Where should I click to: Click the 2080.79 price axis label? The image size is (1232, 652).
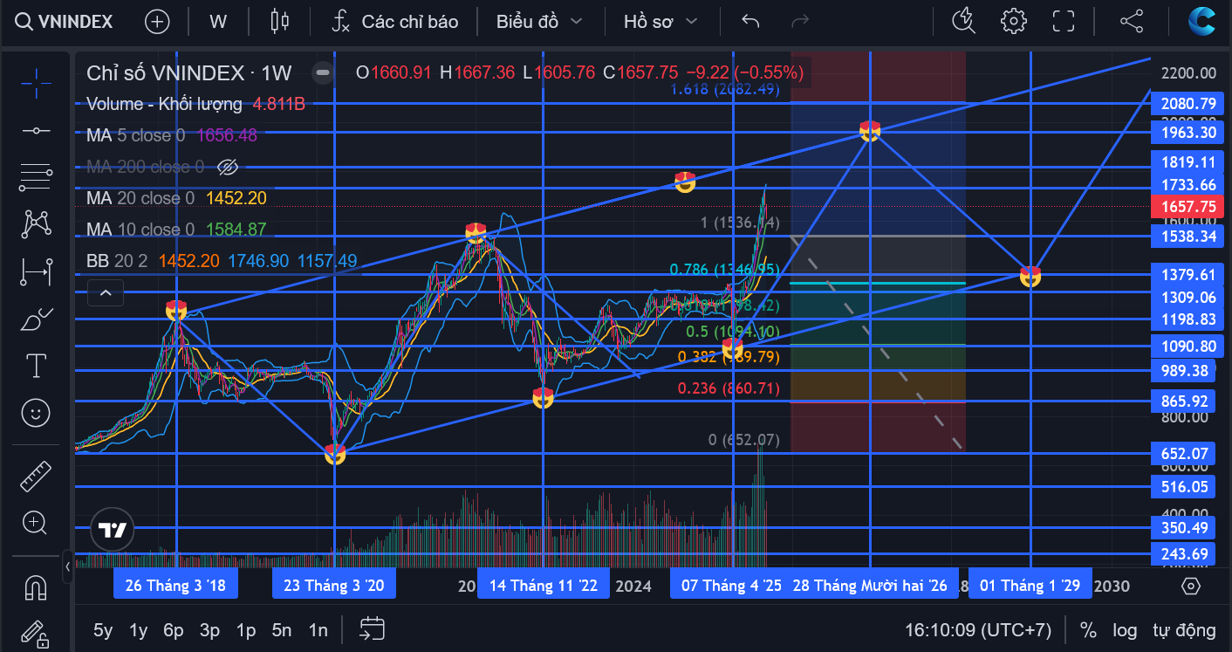pyautogui.click(x=1188, y=104)
